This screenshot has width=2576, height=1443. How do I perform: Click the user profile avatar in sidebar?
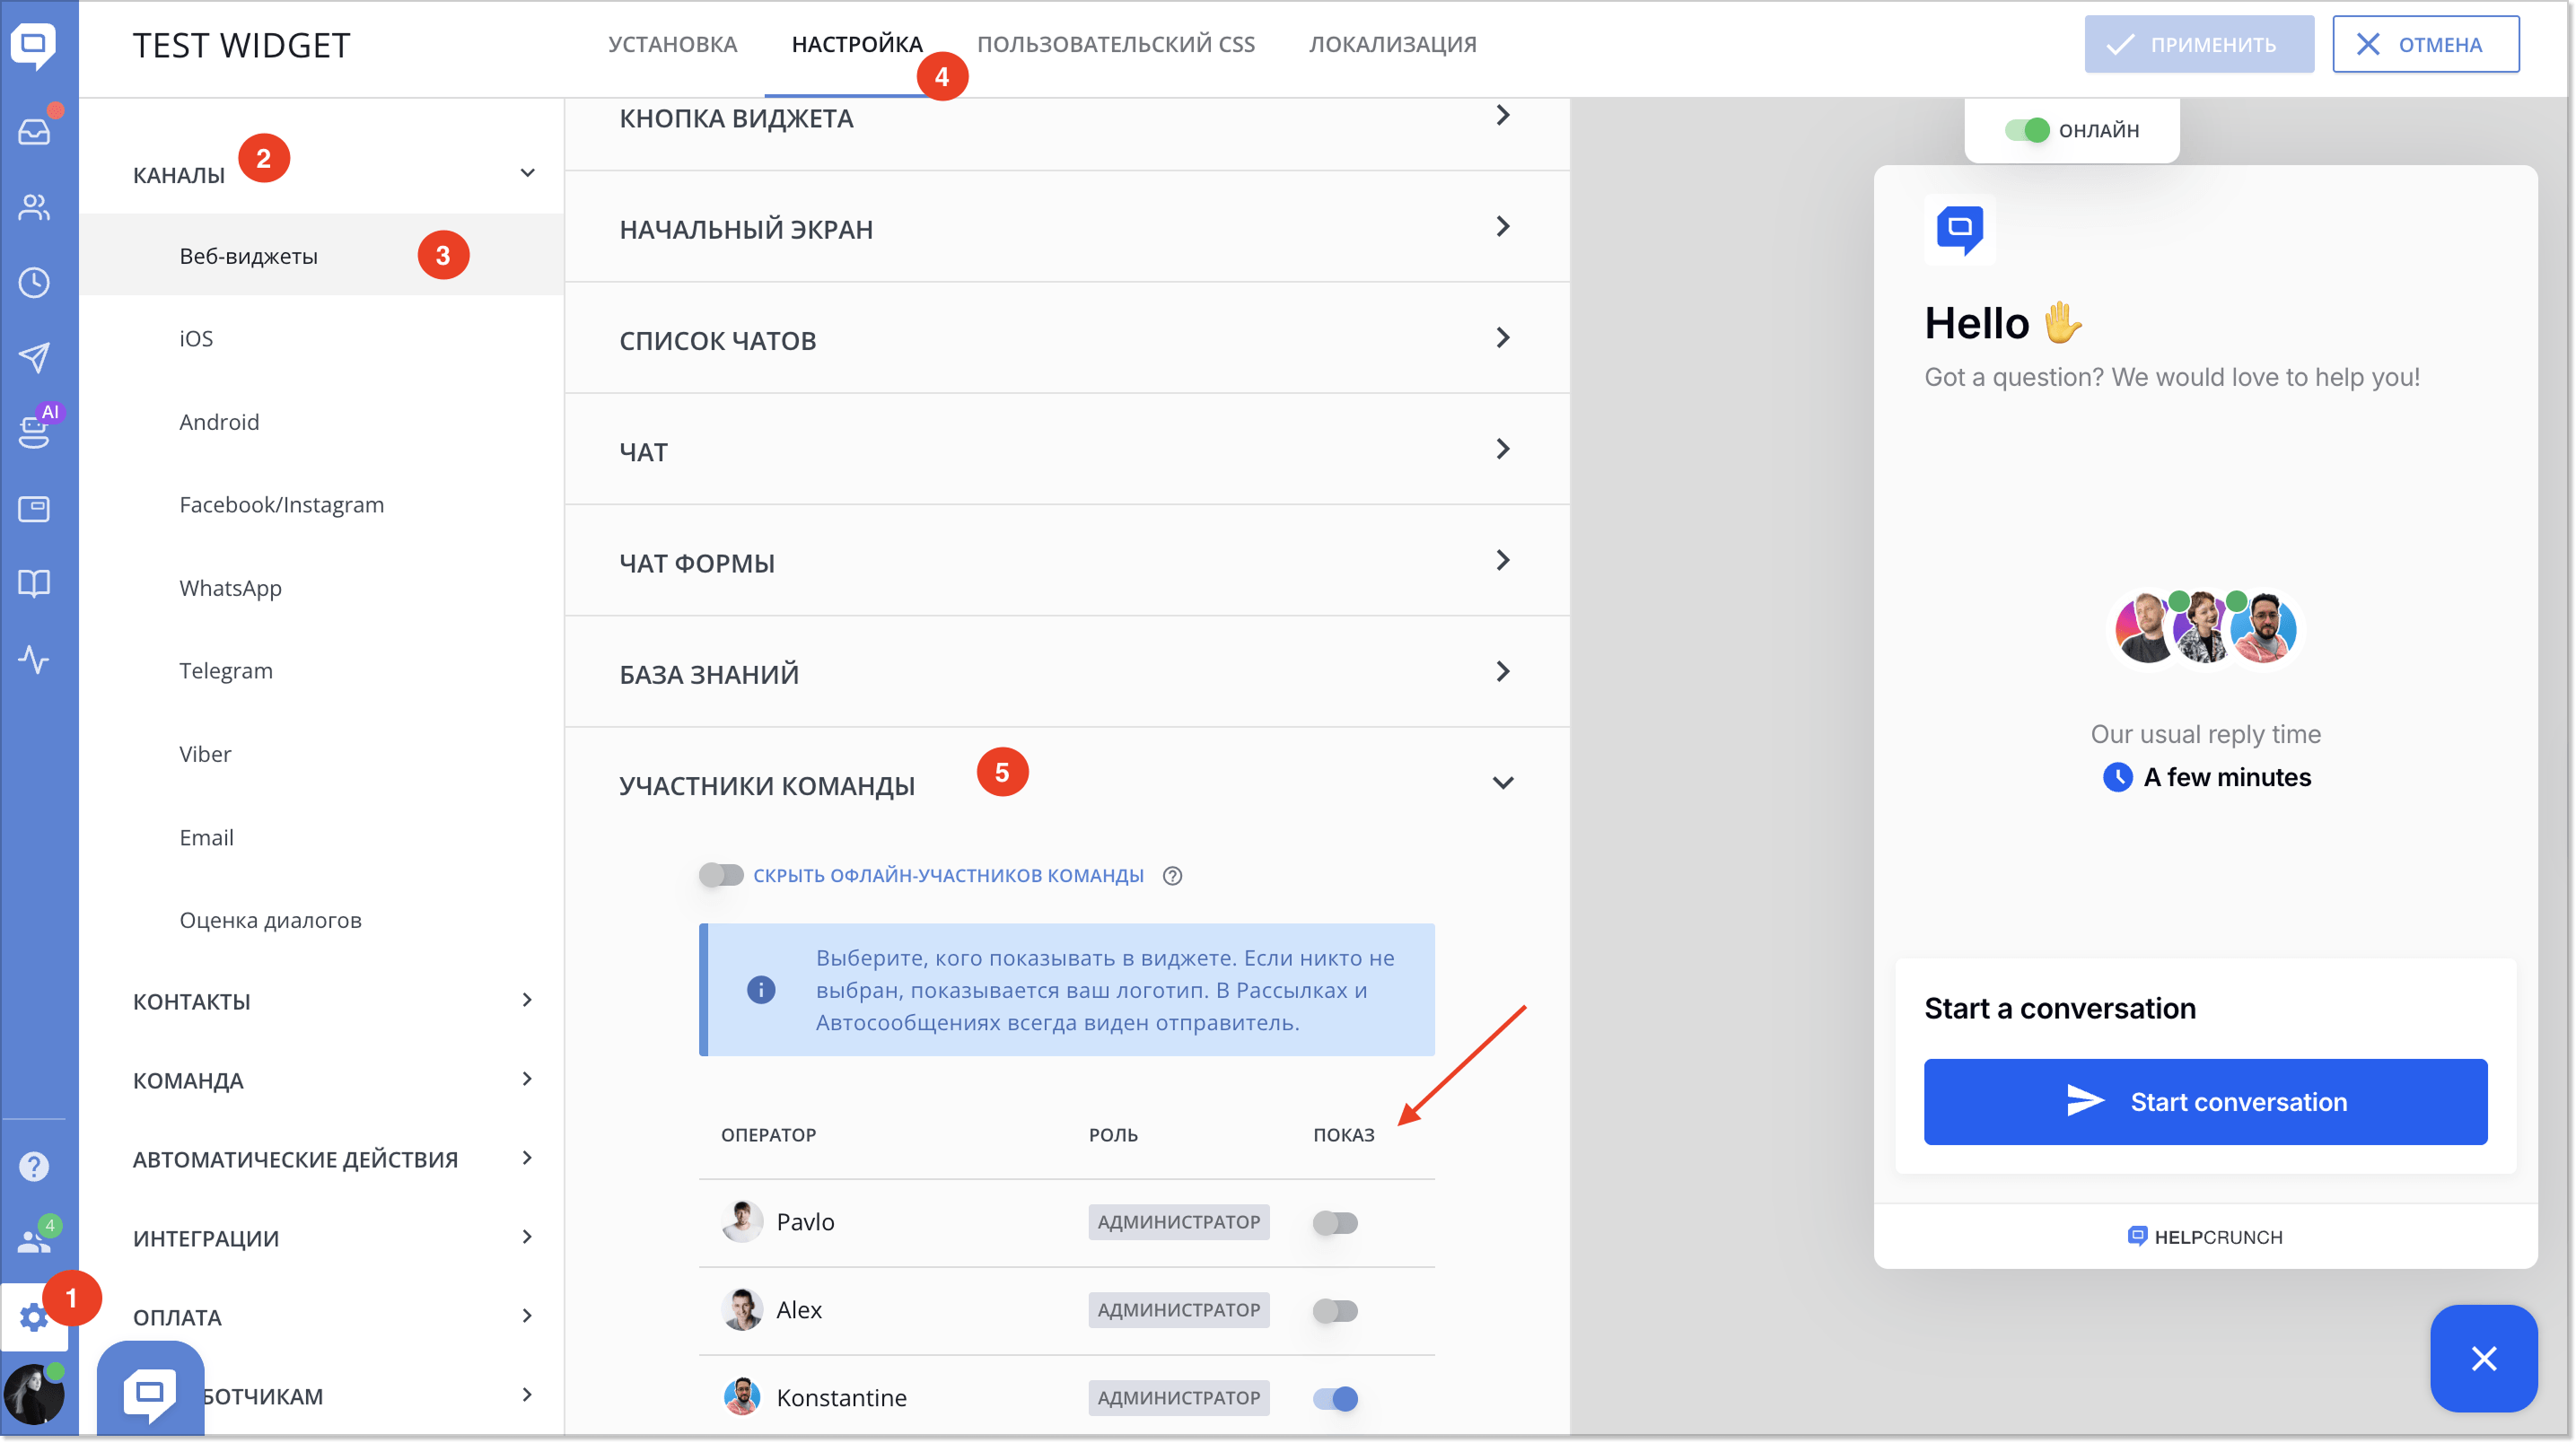[34, 1394]
